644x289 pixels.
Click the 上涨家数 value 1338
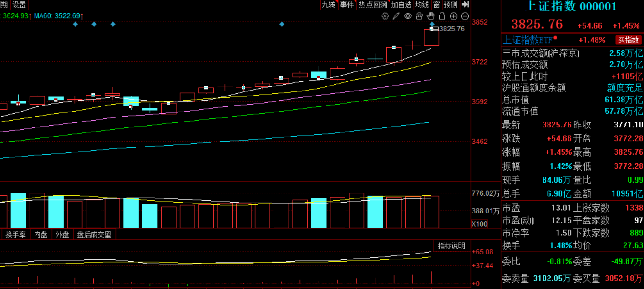(634, 208)
